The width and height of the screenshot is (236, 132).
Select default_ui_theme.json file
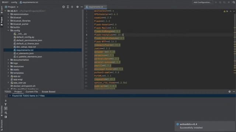click(26, 44)
